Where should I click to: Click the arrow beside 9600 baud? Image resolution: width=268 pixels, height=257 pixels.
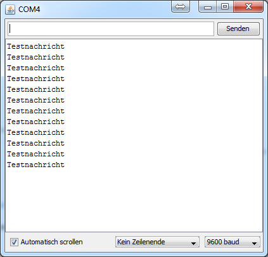point(254,243)
